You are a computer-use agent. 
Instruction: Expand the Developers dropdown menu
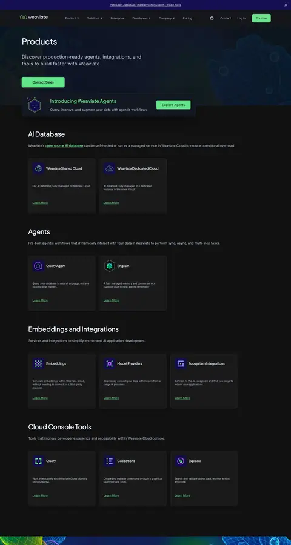(141, 18)
